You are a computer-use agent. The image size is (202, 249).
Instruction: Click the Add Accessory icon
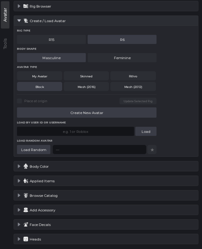pyautogui.click(x=26, y=210)
